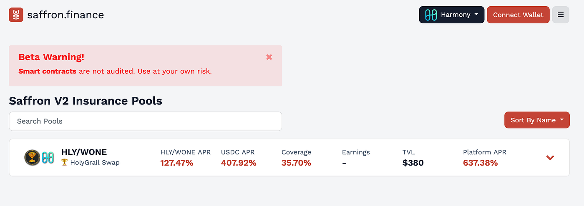Click the 407.92% USDC APR value

click(x=239, y=163)
